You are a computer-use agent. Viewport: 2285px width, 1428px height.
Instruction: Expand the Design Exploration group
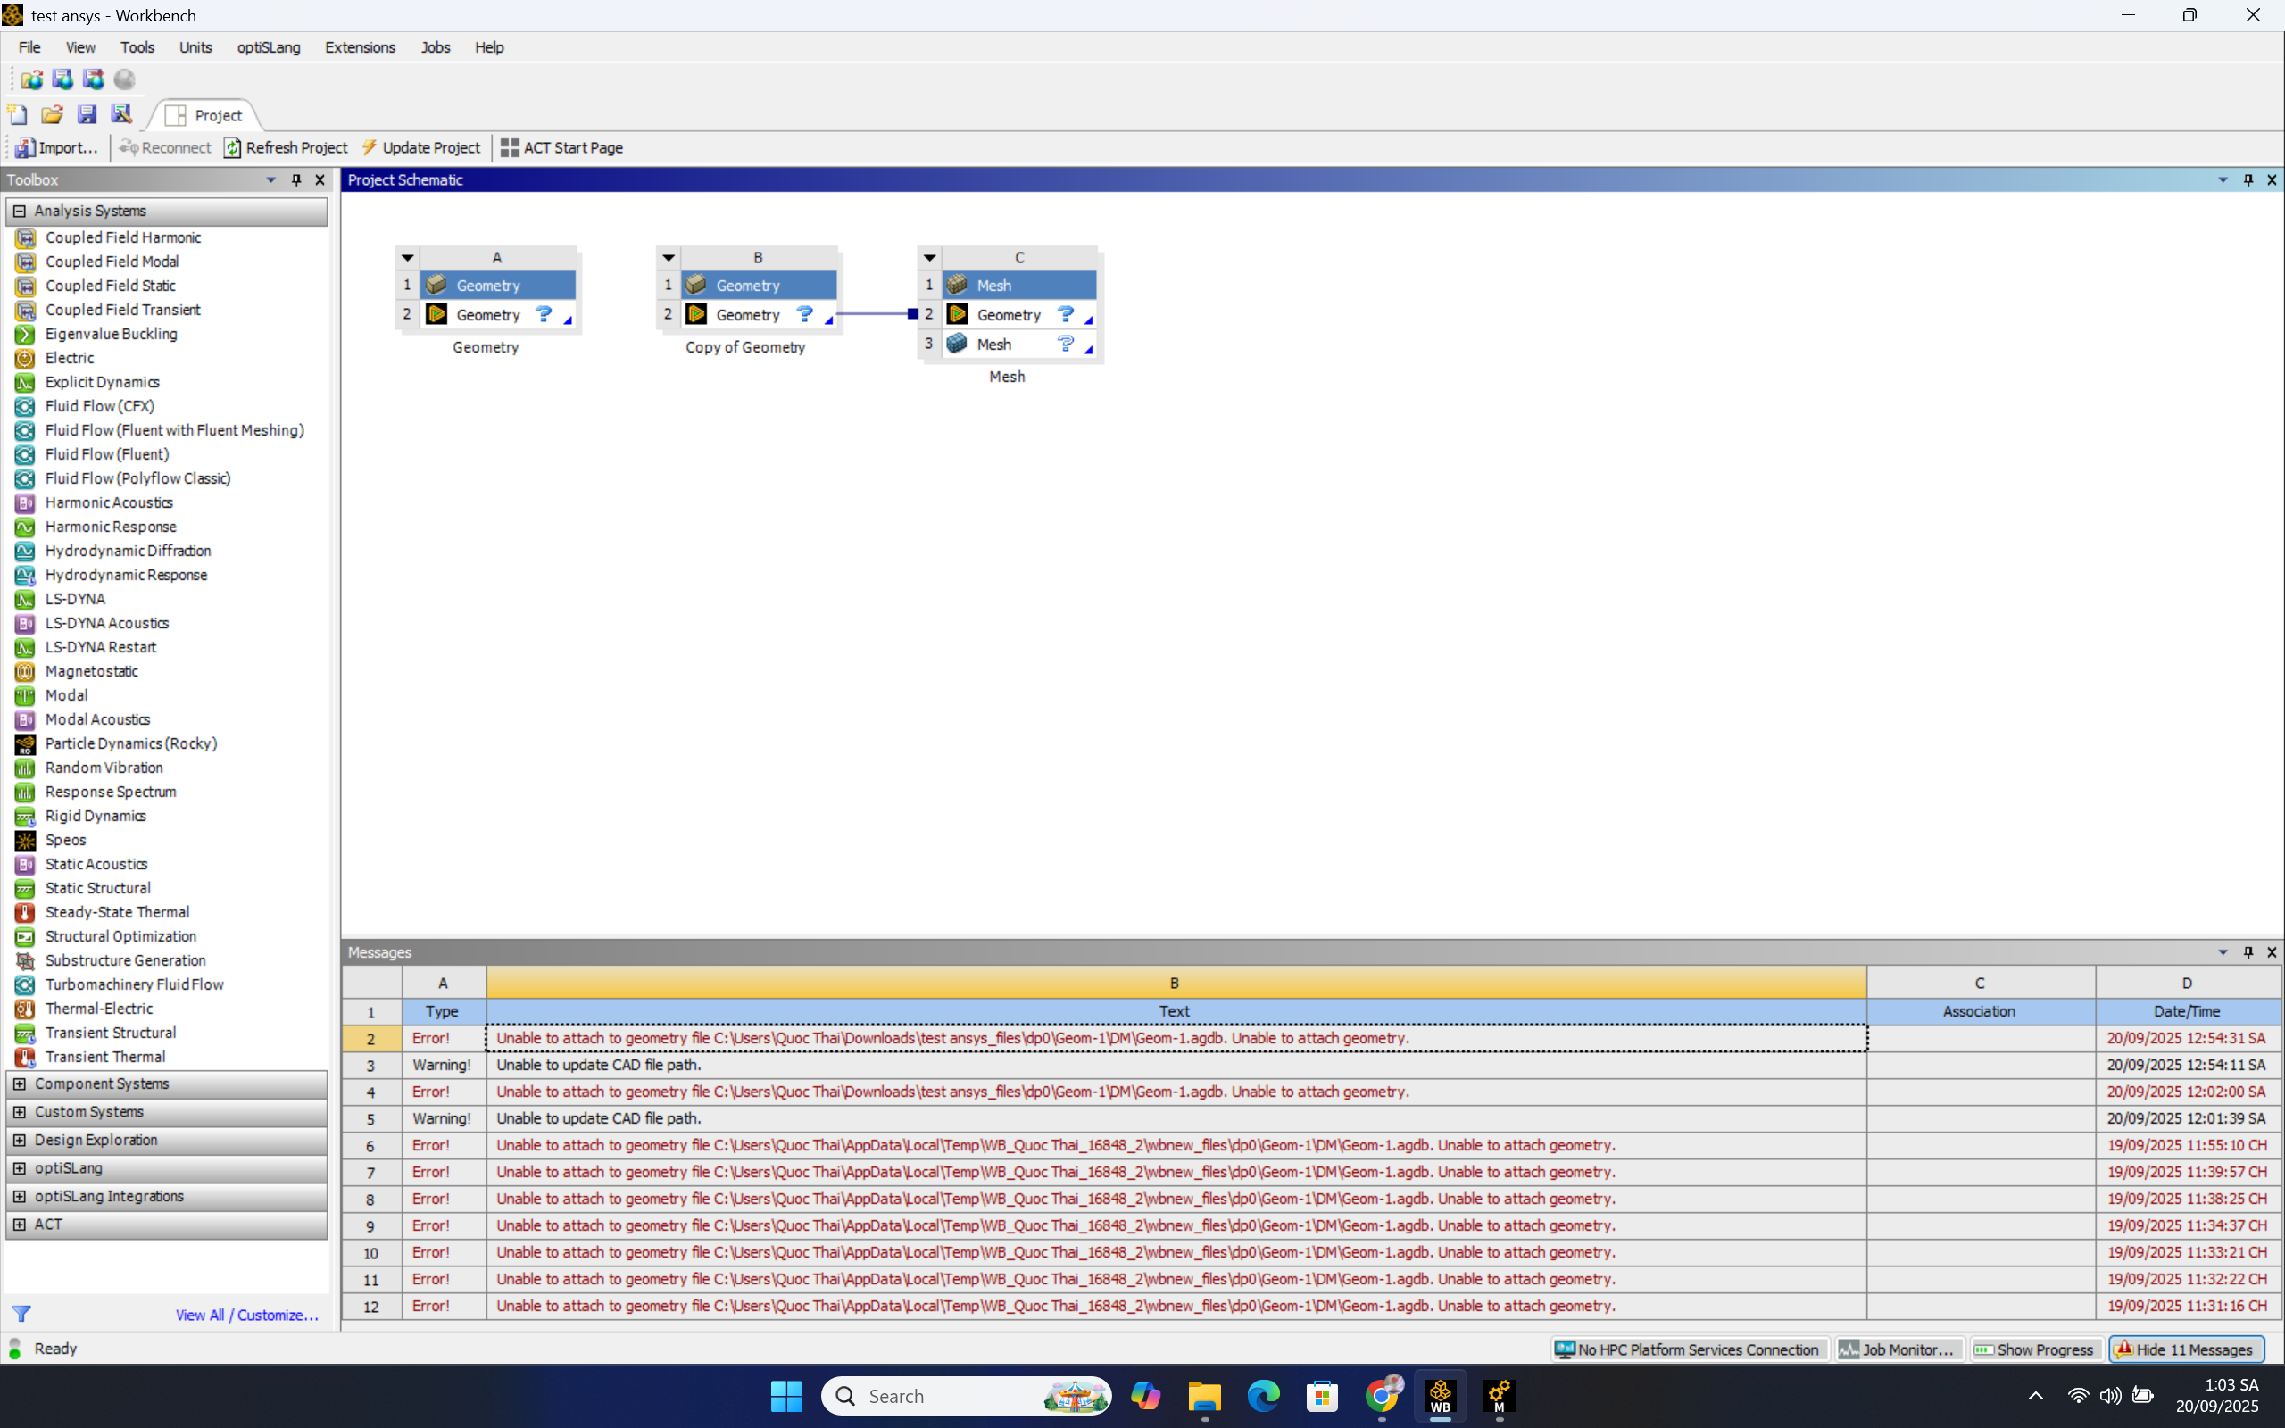[19, 1140]
